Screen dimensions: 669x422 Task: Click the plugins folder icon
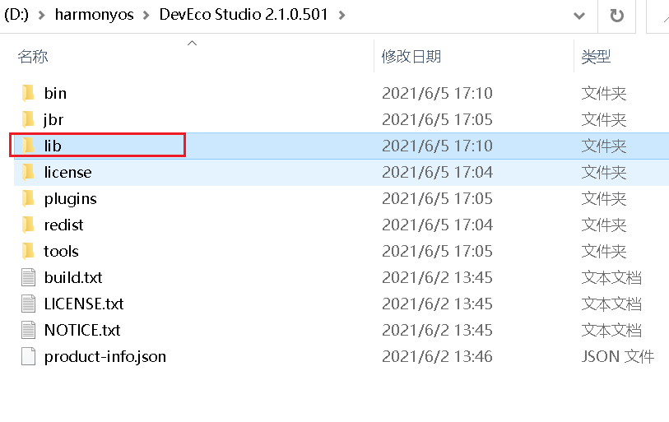(x=28, y=198)
